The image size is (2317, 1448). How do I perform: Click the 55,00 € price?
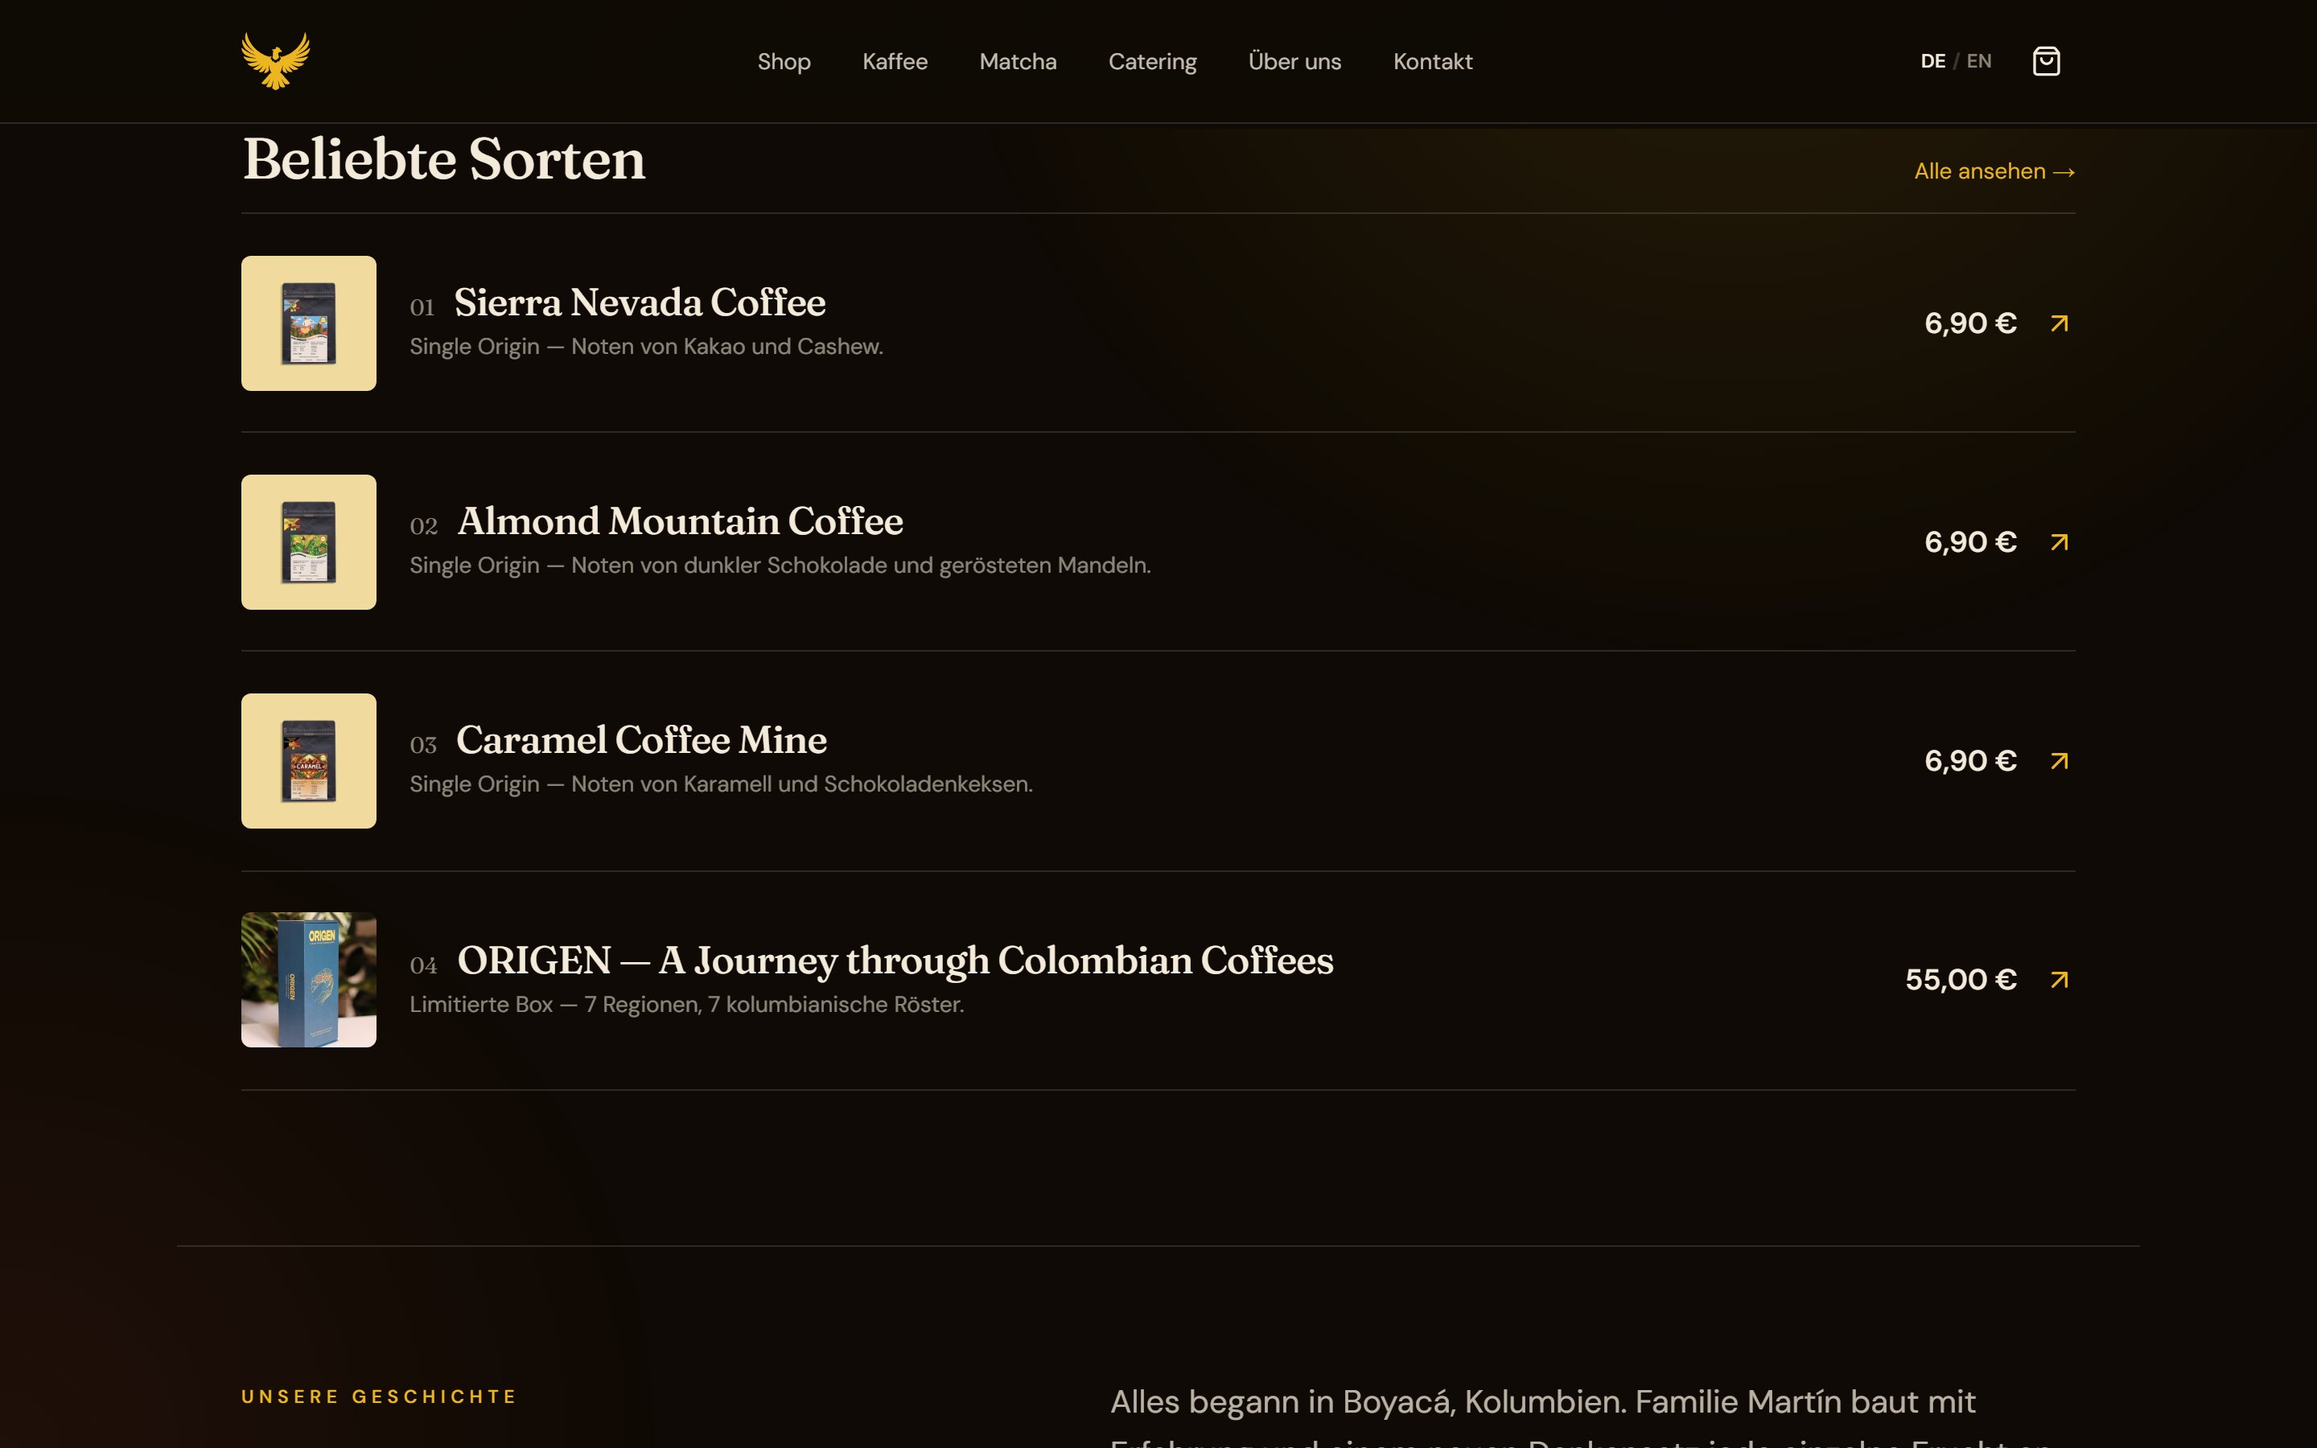tap(1961, 980)
